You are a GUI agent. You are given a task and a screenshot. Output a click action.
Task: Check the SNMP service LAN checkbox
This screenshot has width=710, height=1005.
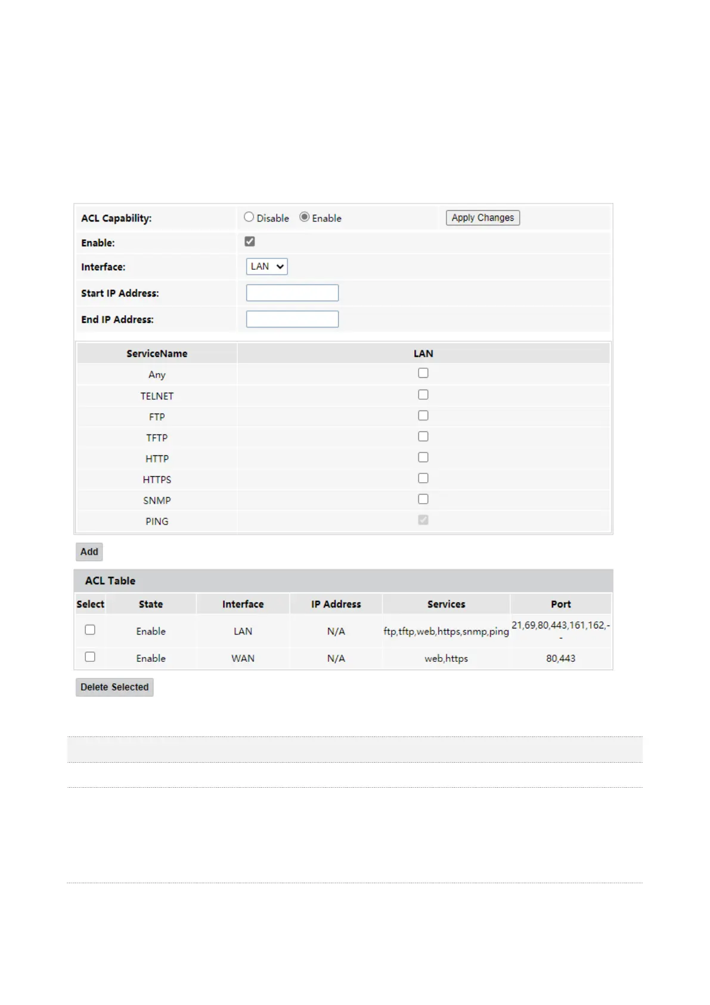pos(423,499)
